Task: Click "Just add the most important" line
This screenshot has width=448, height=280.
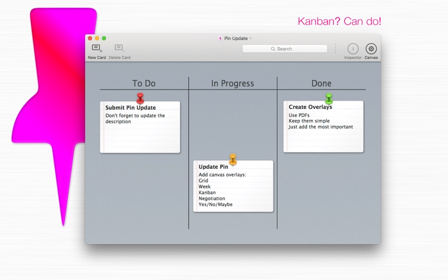Action: (x=321, y=127)
